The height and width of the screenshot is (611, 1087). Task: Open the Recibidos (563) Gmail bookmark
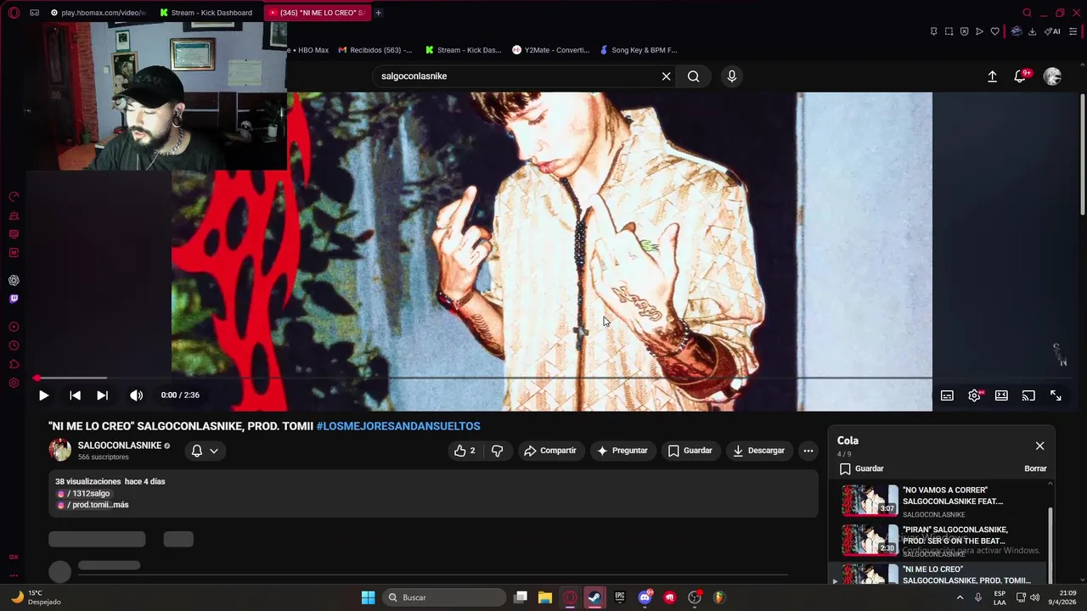375,50
